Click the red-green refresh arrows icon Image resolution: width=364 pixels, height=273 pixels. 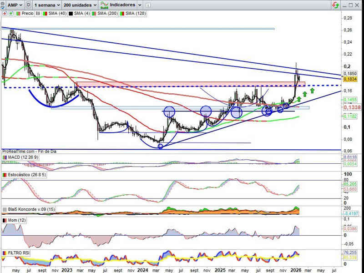(x=335, y=5)
